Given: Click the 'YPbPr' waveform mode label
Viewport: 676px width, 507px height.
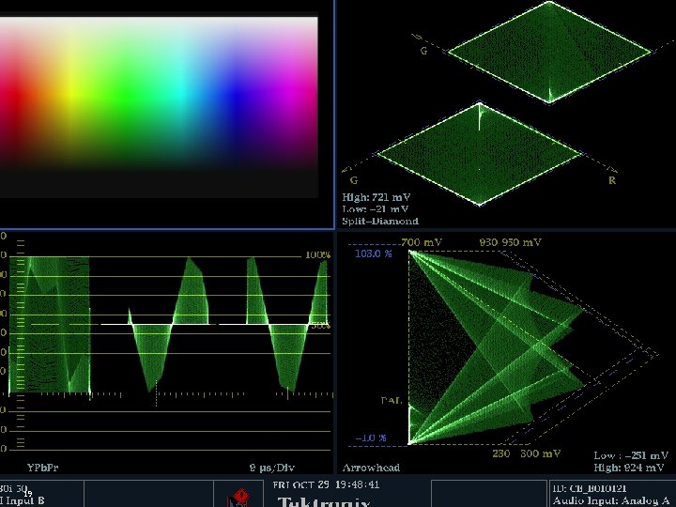Looking at the screenshot, I should pos(42,468).
